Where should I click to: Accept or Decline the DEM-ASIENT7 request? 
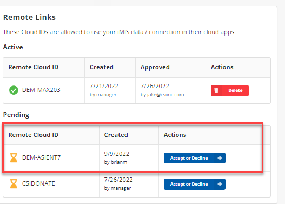click(195, 158)
